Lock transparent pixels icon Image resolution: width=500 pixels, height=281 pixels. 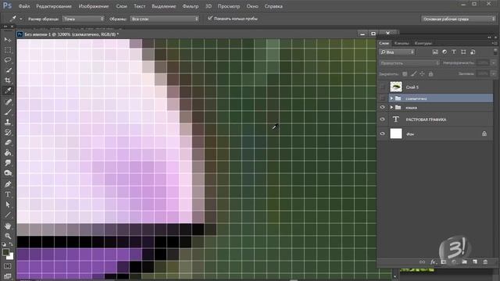[405, 74]
